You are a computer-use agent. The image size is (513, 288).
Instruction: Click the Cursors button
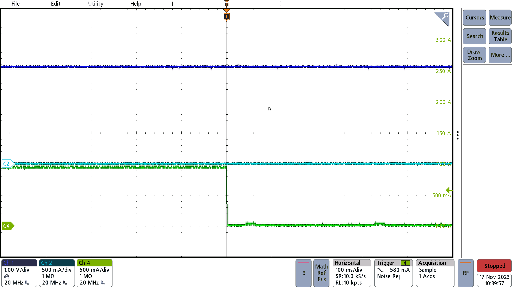[475, 18]
